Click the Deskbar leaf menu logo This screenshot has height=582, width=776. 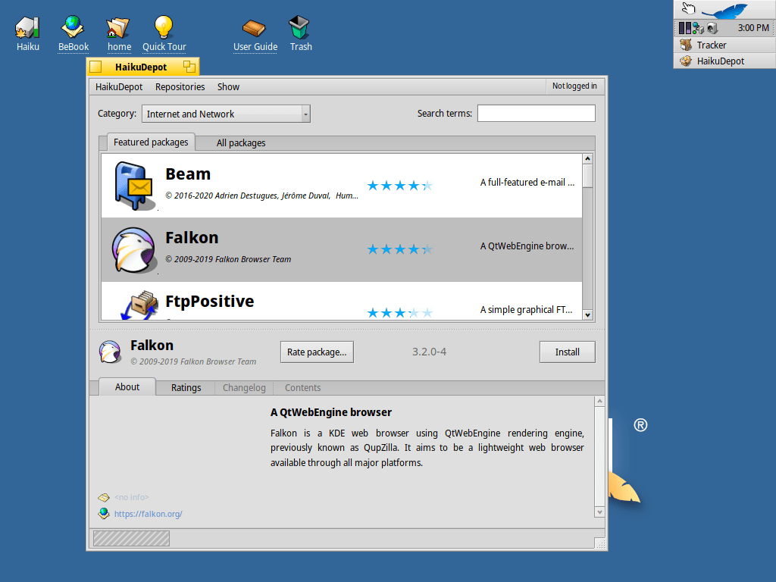click(x=724, y=10)
